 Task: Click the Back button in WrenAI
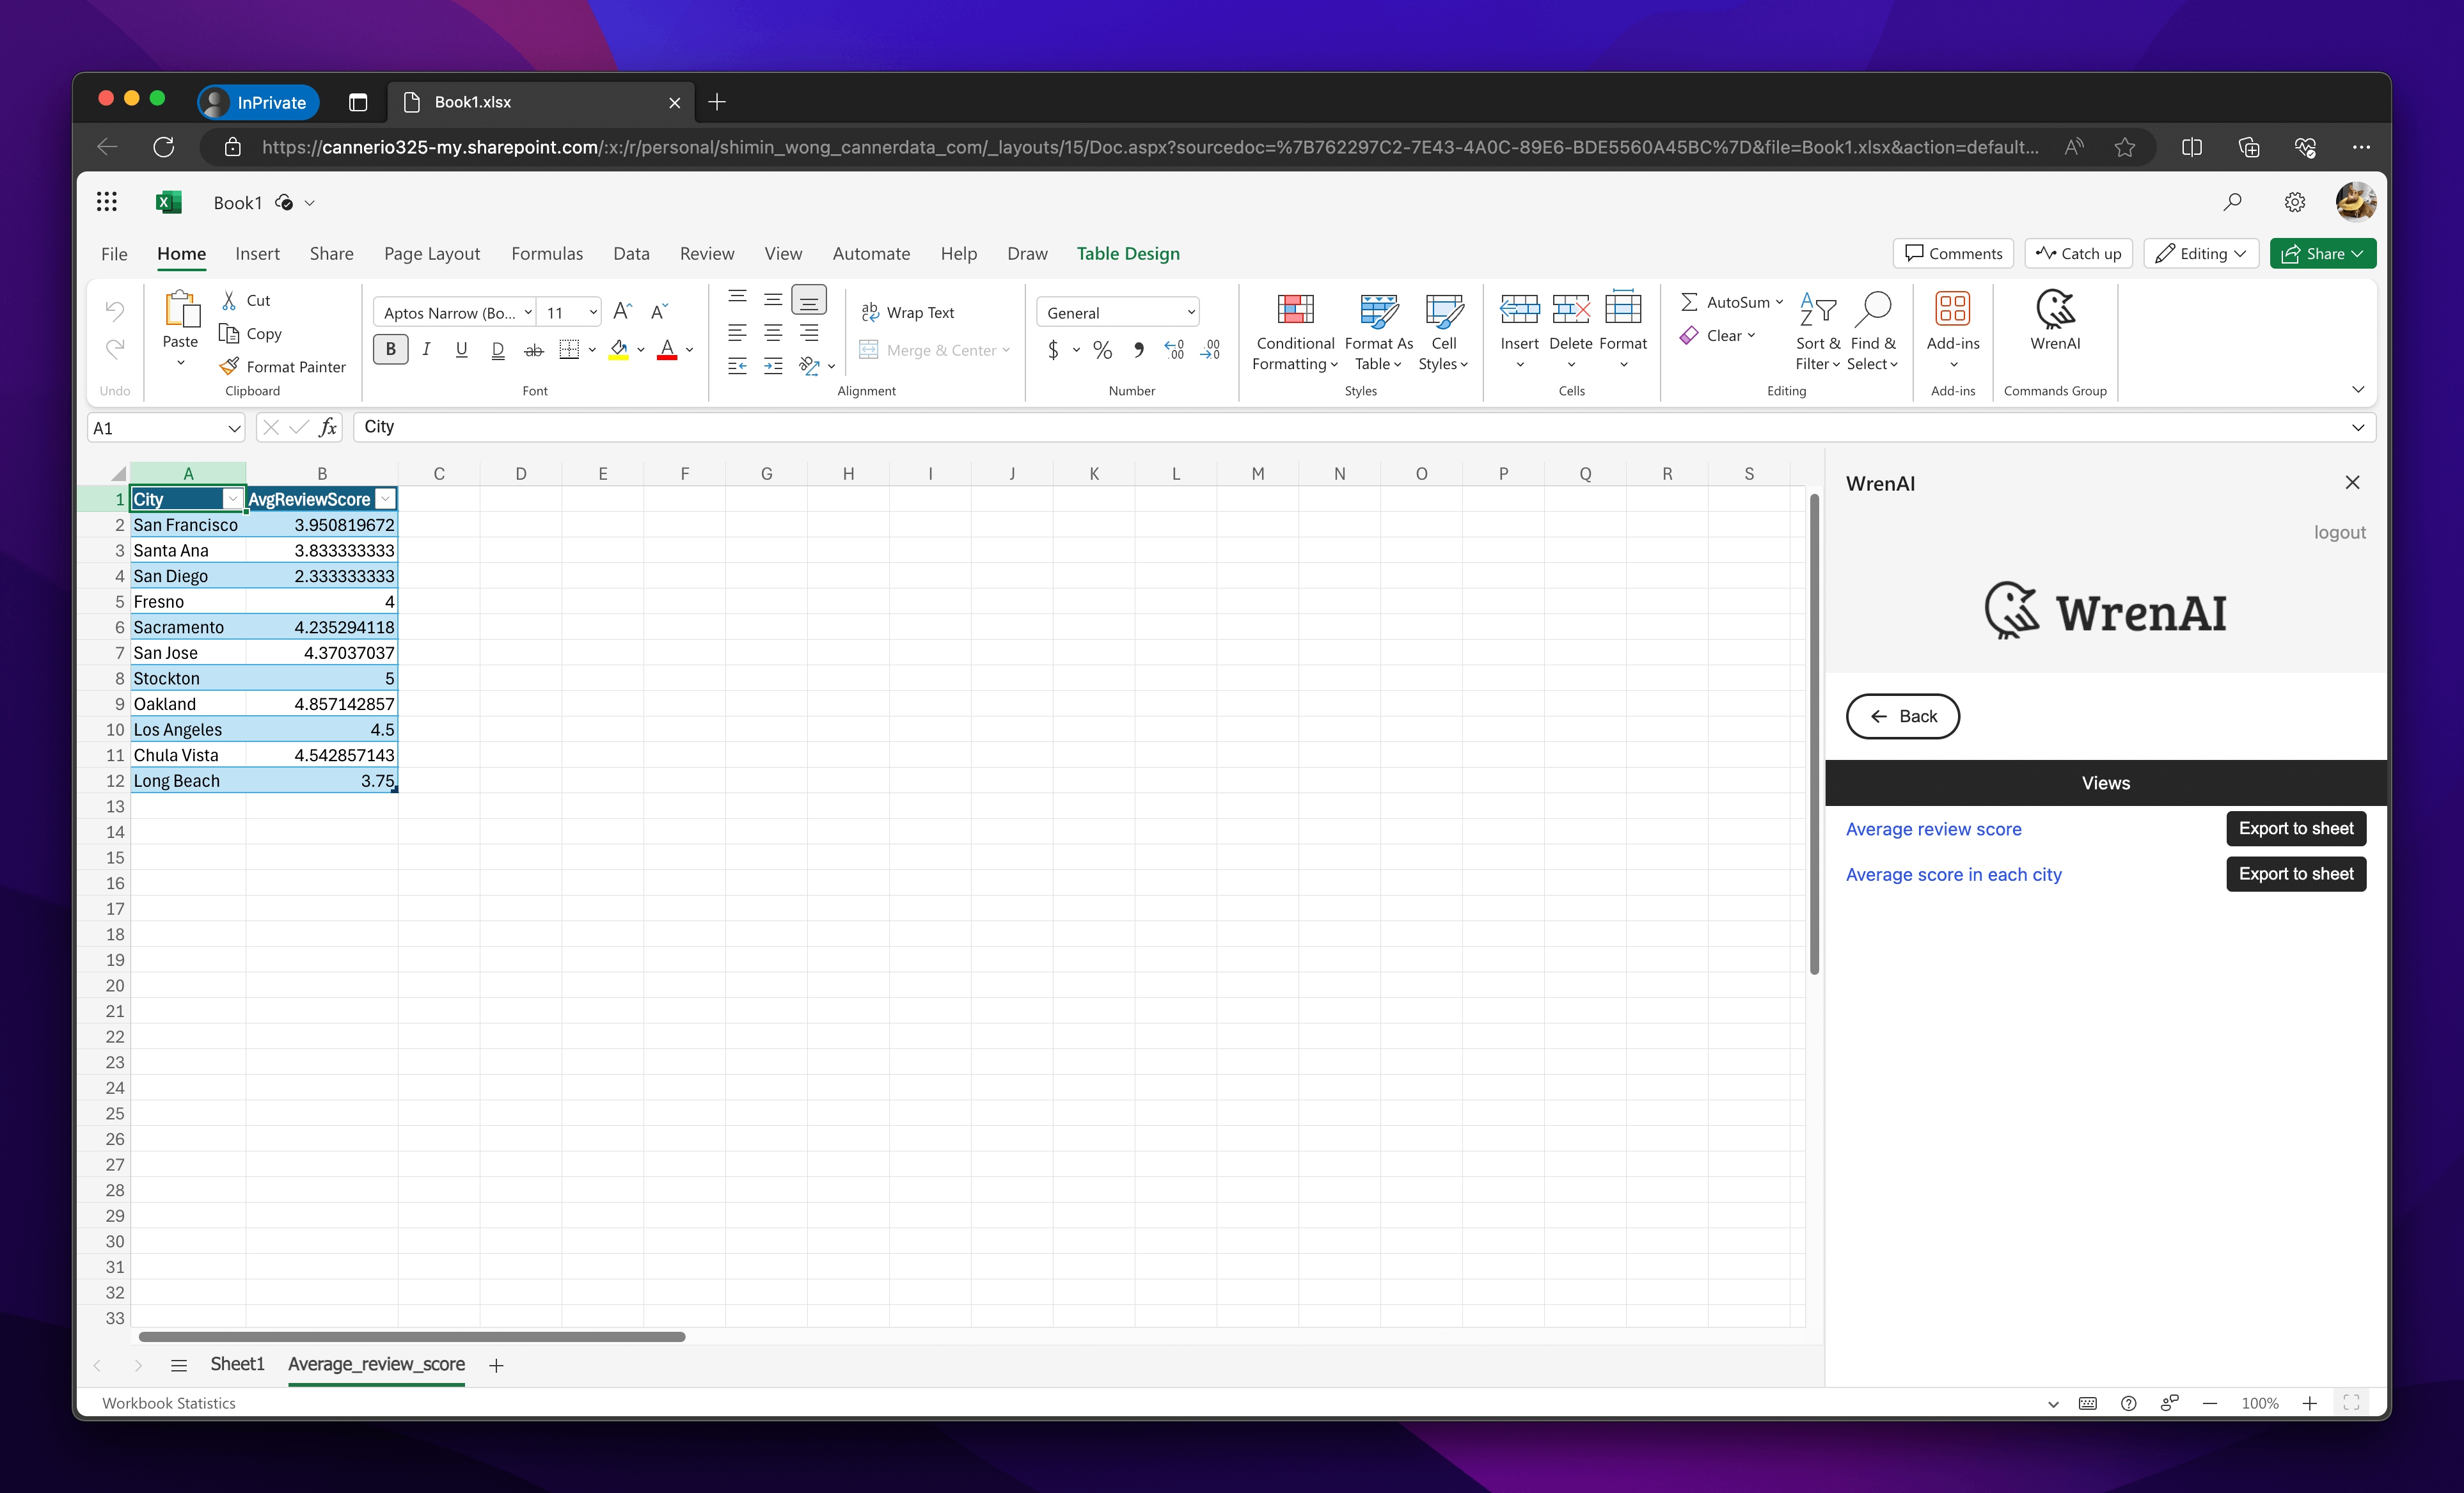pyautogui.click(x=1902, y=716)
